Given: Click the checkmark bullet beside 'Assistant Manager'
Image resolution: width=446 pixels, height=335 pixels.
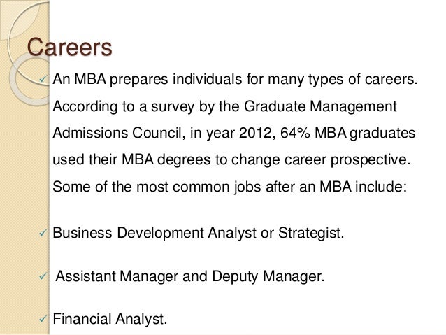Looking at the screenshot, I should pyautogui.click(x=43, y=276).
